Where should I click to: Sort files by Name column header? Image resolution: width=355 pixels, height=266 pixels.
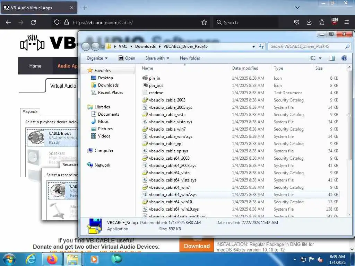click(x=147, y=68)
